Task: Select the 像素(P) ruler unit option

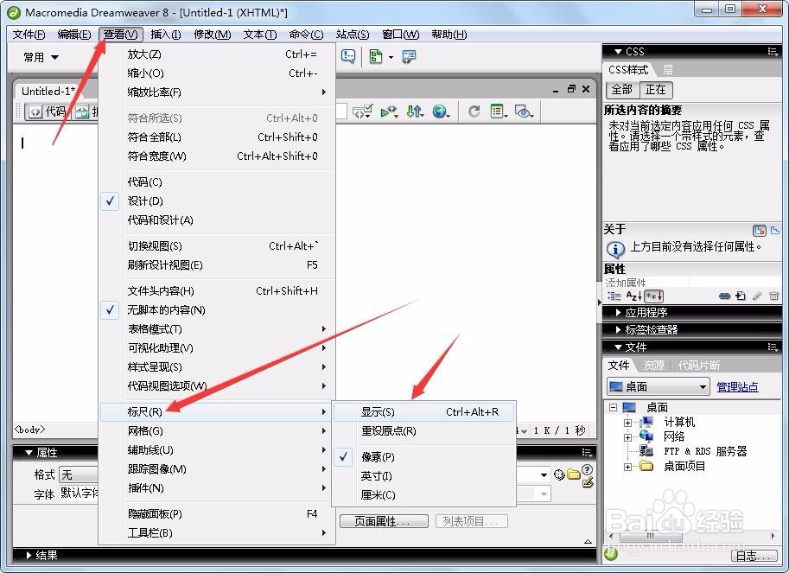Action: [x=423, y=457]
